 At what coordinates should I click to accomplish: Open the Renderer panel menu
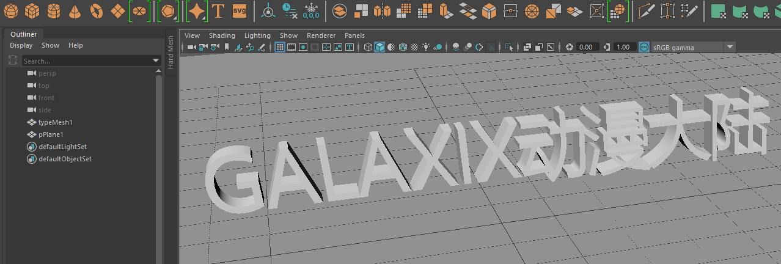tap(321, 35)
